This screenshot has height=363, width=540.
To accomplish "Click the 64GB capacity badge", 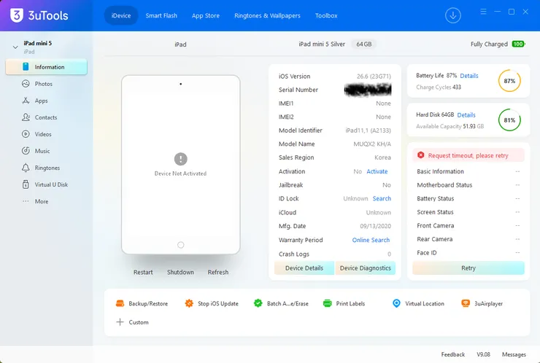I will [363, 44].
